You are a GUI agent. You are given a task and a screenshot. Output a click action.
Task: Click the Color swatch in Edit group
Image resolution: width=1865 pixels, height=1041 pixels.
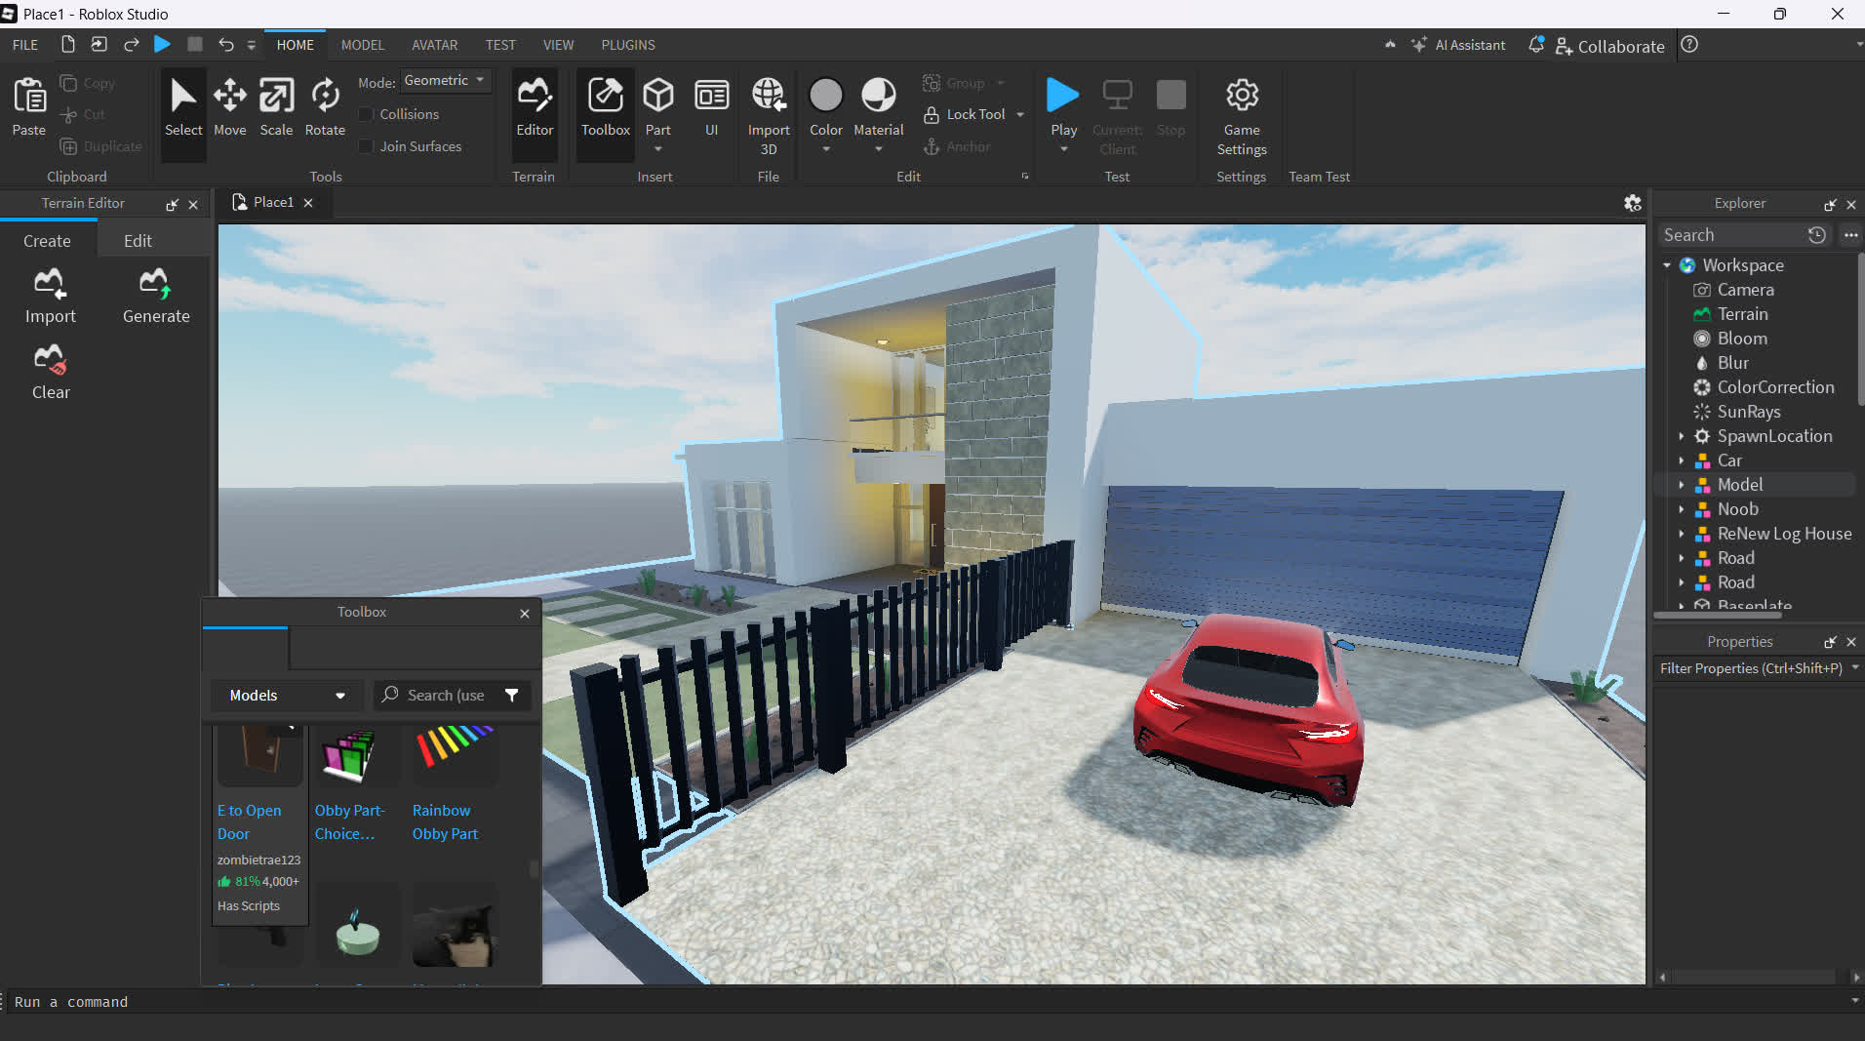825,97
